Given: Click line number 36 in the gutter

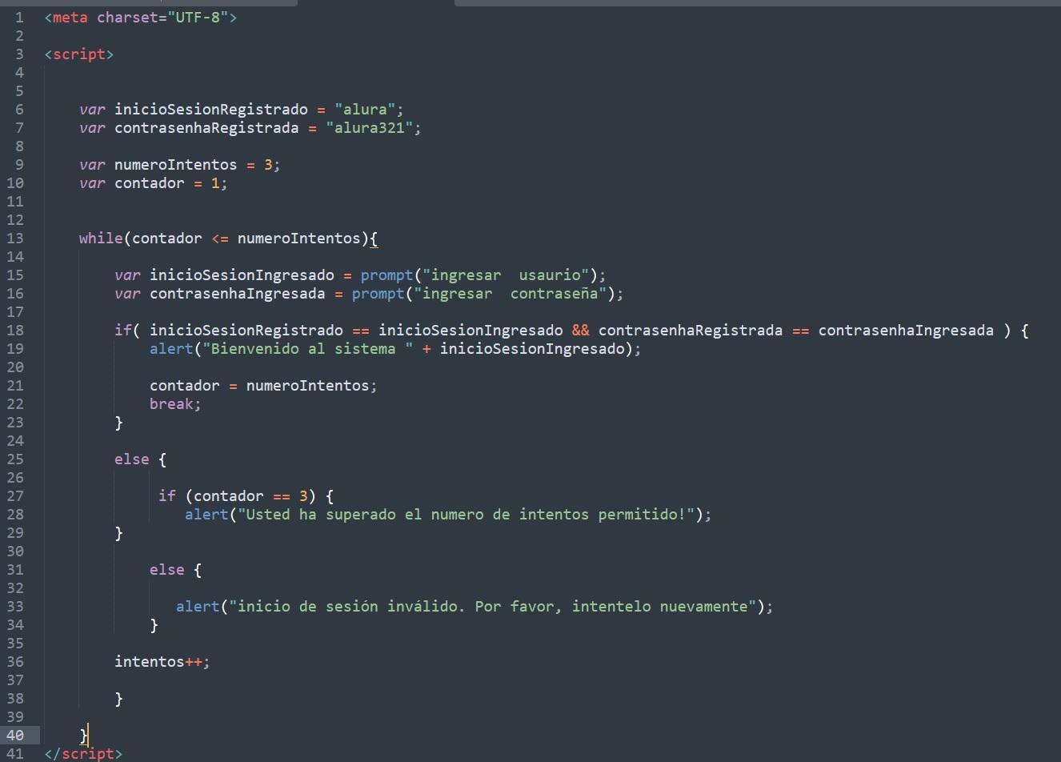Looking at the screenshot, I should 15,661.
